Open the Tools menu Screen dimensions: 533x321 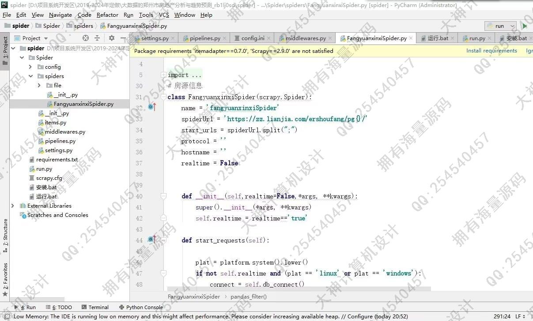pos(146,15)
